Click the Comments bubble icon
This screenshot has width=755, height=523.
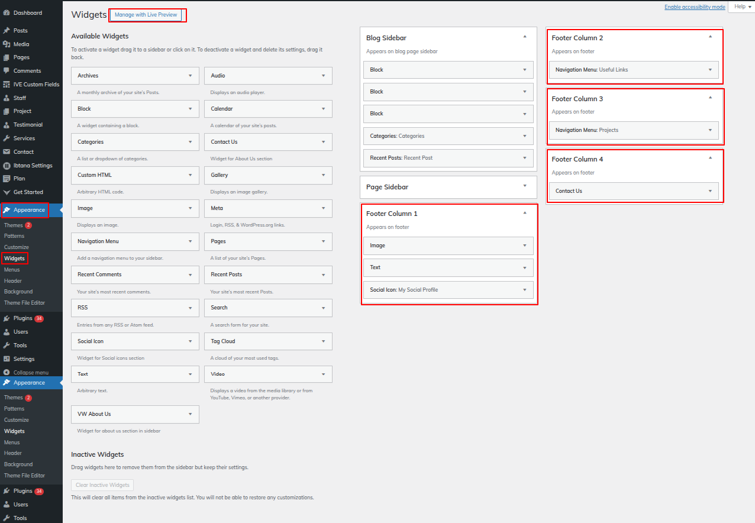tap(7, 71)
